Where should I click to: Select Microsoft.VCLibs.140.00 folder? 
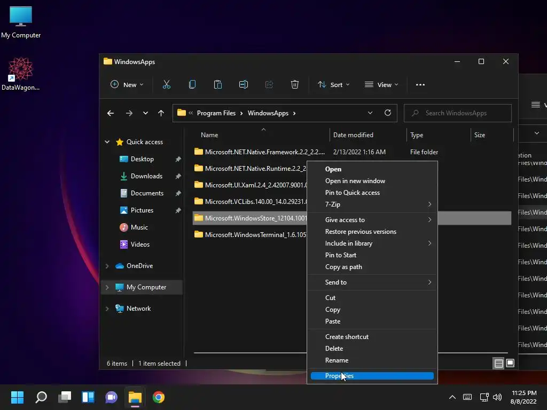click(250, 201)
